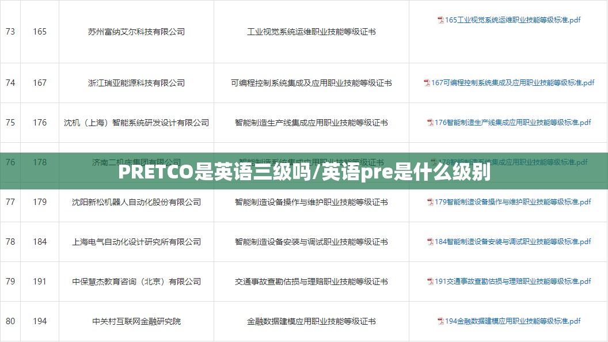
Task: Click the PDF icon before 194金融数据建模 file
Action: pos(441,321)
